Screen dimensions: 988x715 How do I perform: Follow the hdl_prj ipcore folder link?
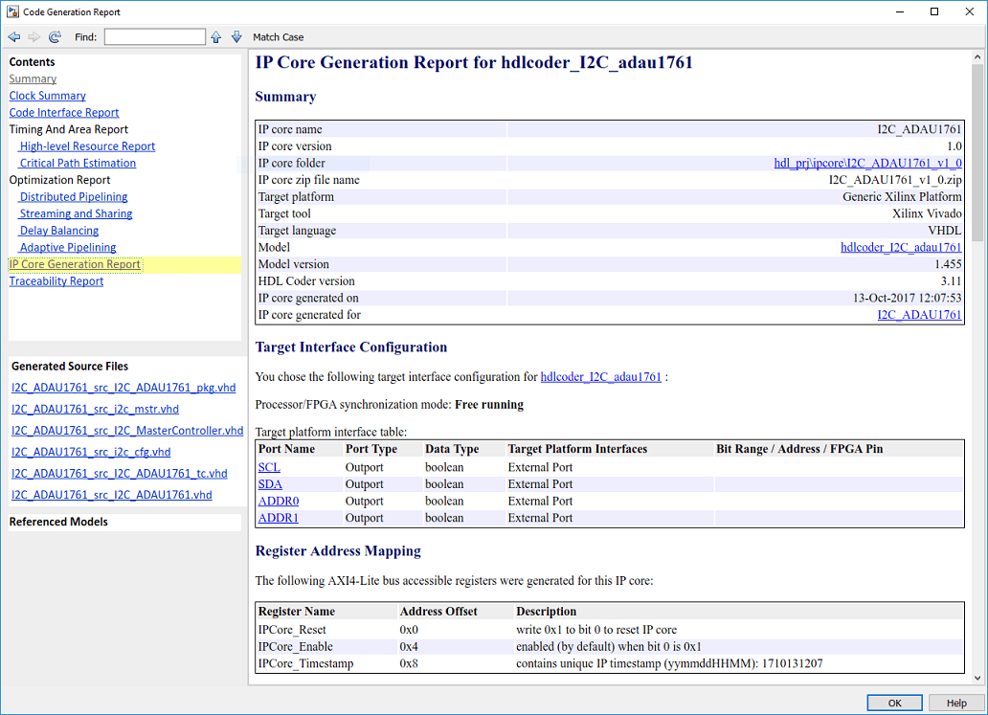(x=867, y=164)
